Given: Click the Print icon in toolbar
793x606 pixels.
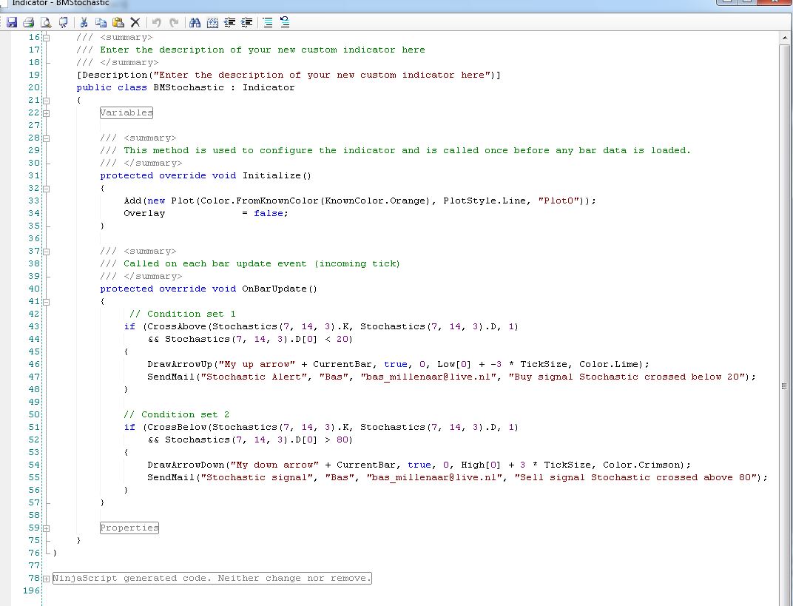Looking at the screenshot, I should (29, 22).
